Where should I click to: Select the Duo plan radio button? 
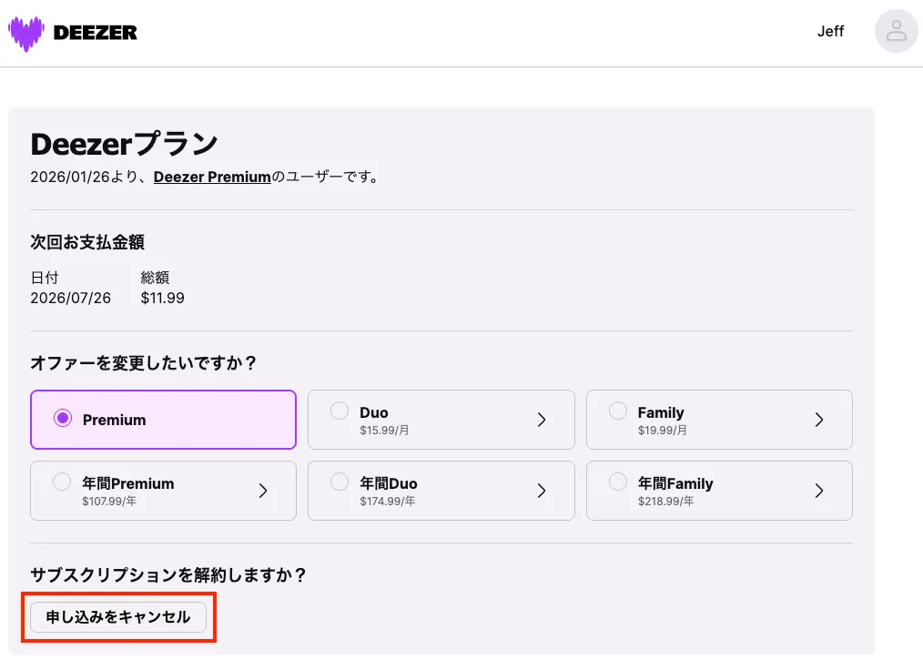point(340,411)
